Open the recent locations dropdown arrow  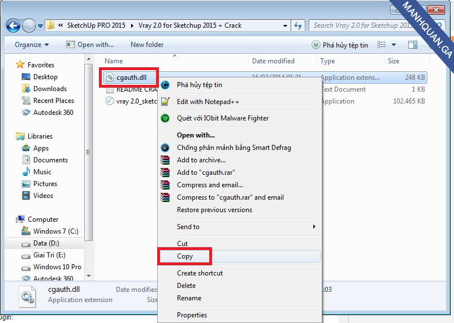coord(41,26)
